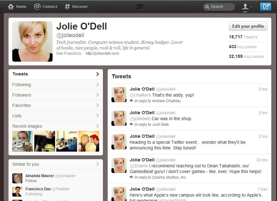Select the Following sidebar tab
The height and width of the screenshot is (201, 277).
tap(56, 85)
